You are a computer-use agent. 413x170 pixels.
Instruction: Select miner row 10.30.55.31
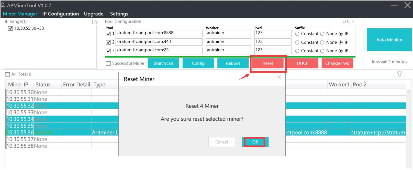(x=206, y=99)
